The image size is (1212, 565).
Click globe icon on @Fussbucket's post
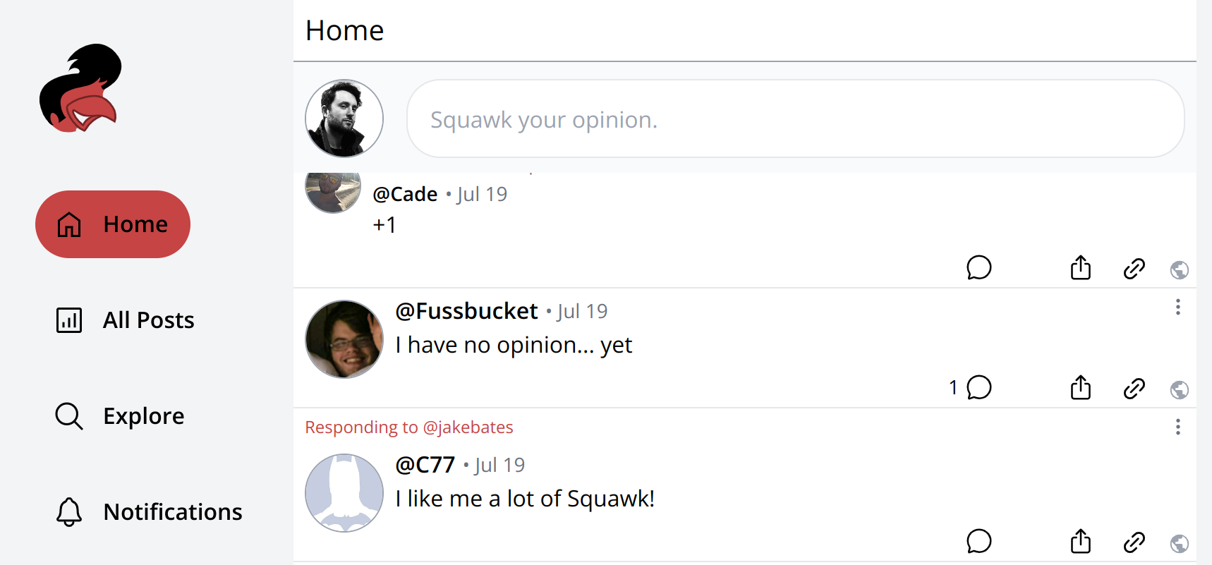click(1179, 390)
